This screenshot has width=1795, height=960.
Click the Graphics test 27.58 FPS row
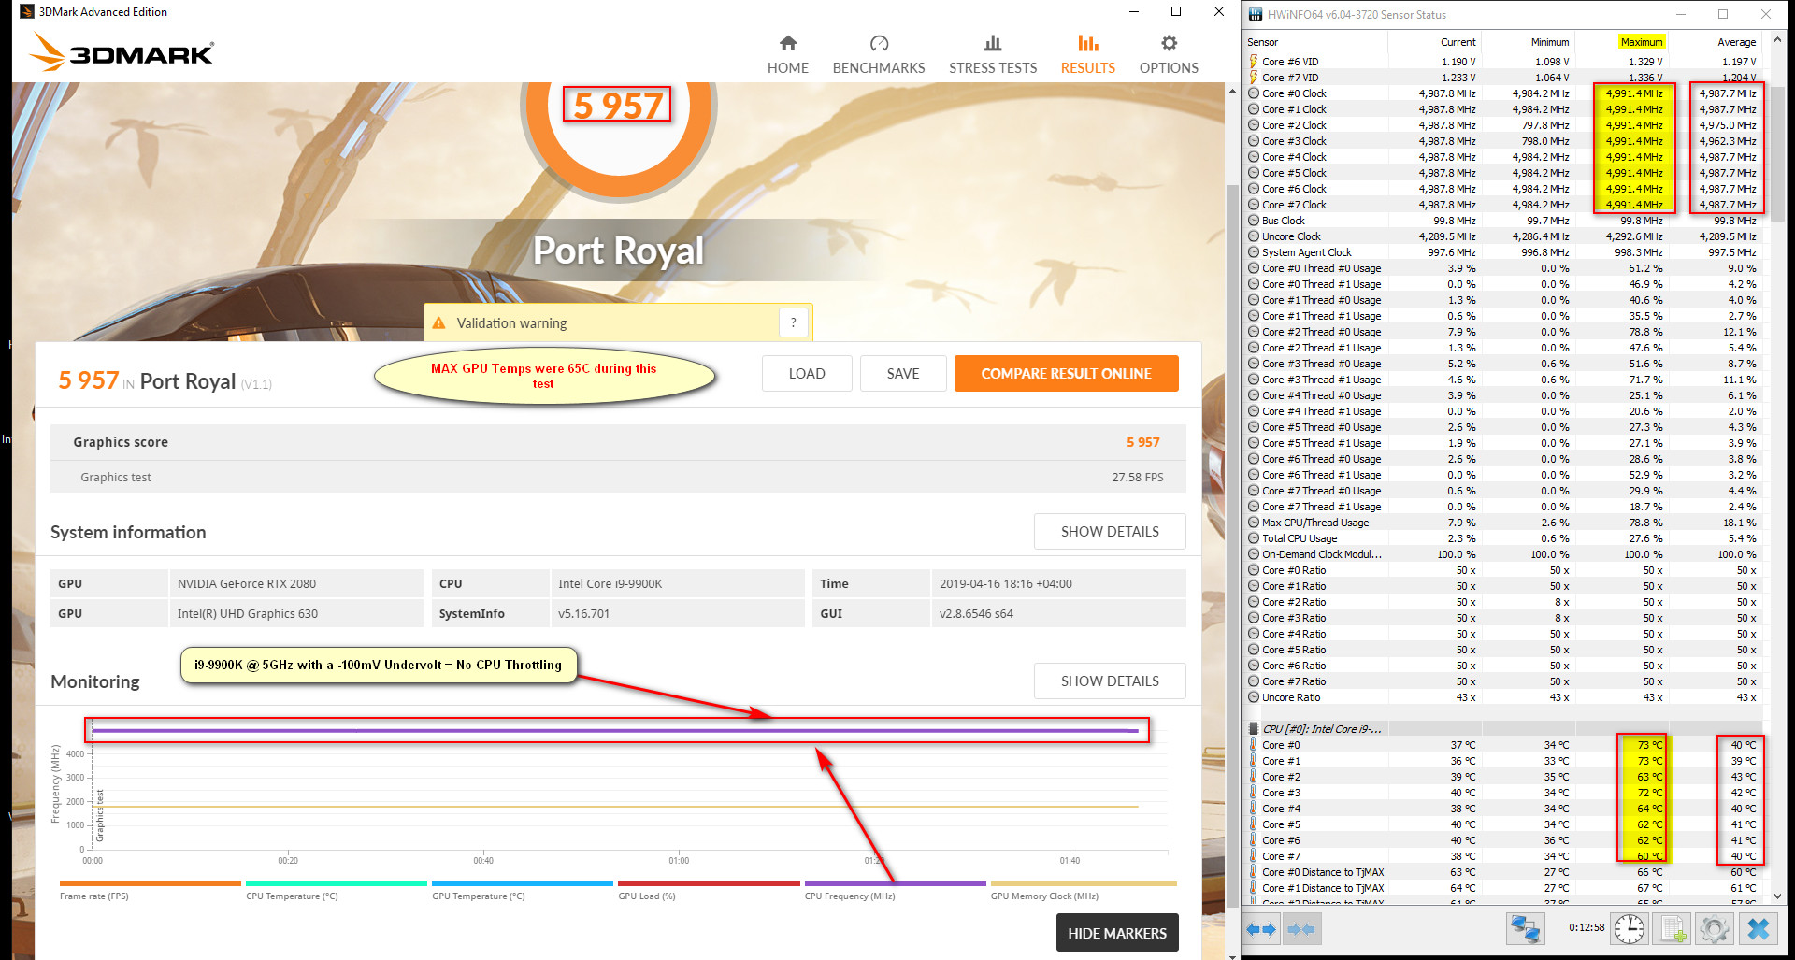click(618, 477)
